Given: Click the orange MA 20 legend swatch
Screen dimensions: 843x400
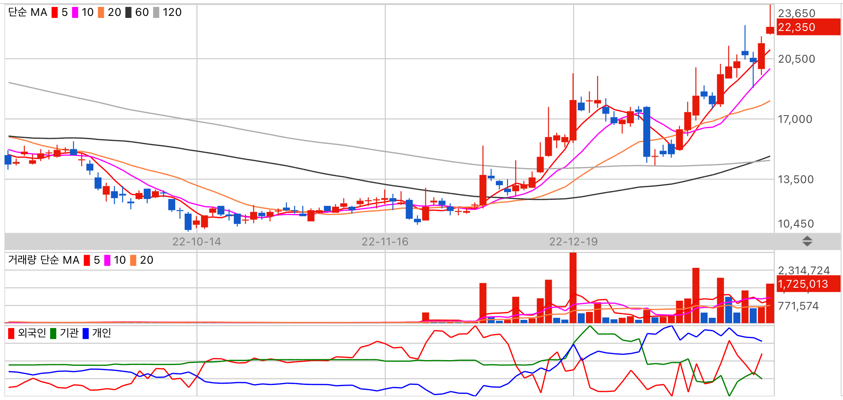Looking at the screenshot, I should coord(101,13).
